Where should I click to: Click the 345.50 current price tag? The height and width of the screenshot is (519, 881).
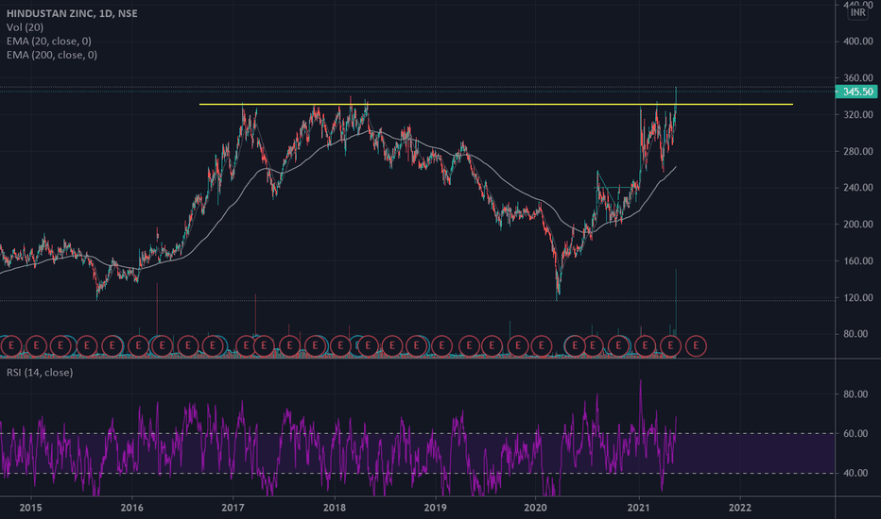click(x=856, y=92)
